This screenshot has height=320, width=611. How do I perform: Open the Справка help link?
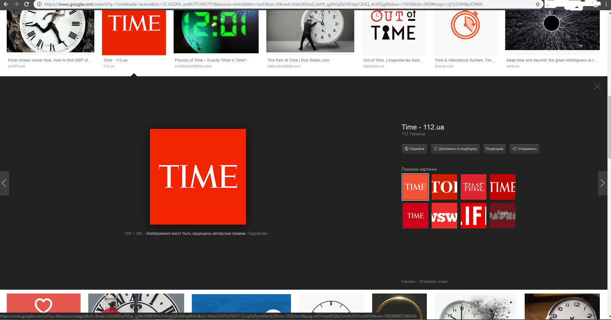(x=408, y=281)
